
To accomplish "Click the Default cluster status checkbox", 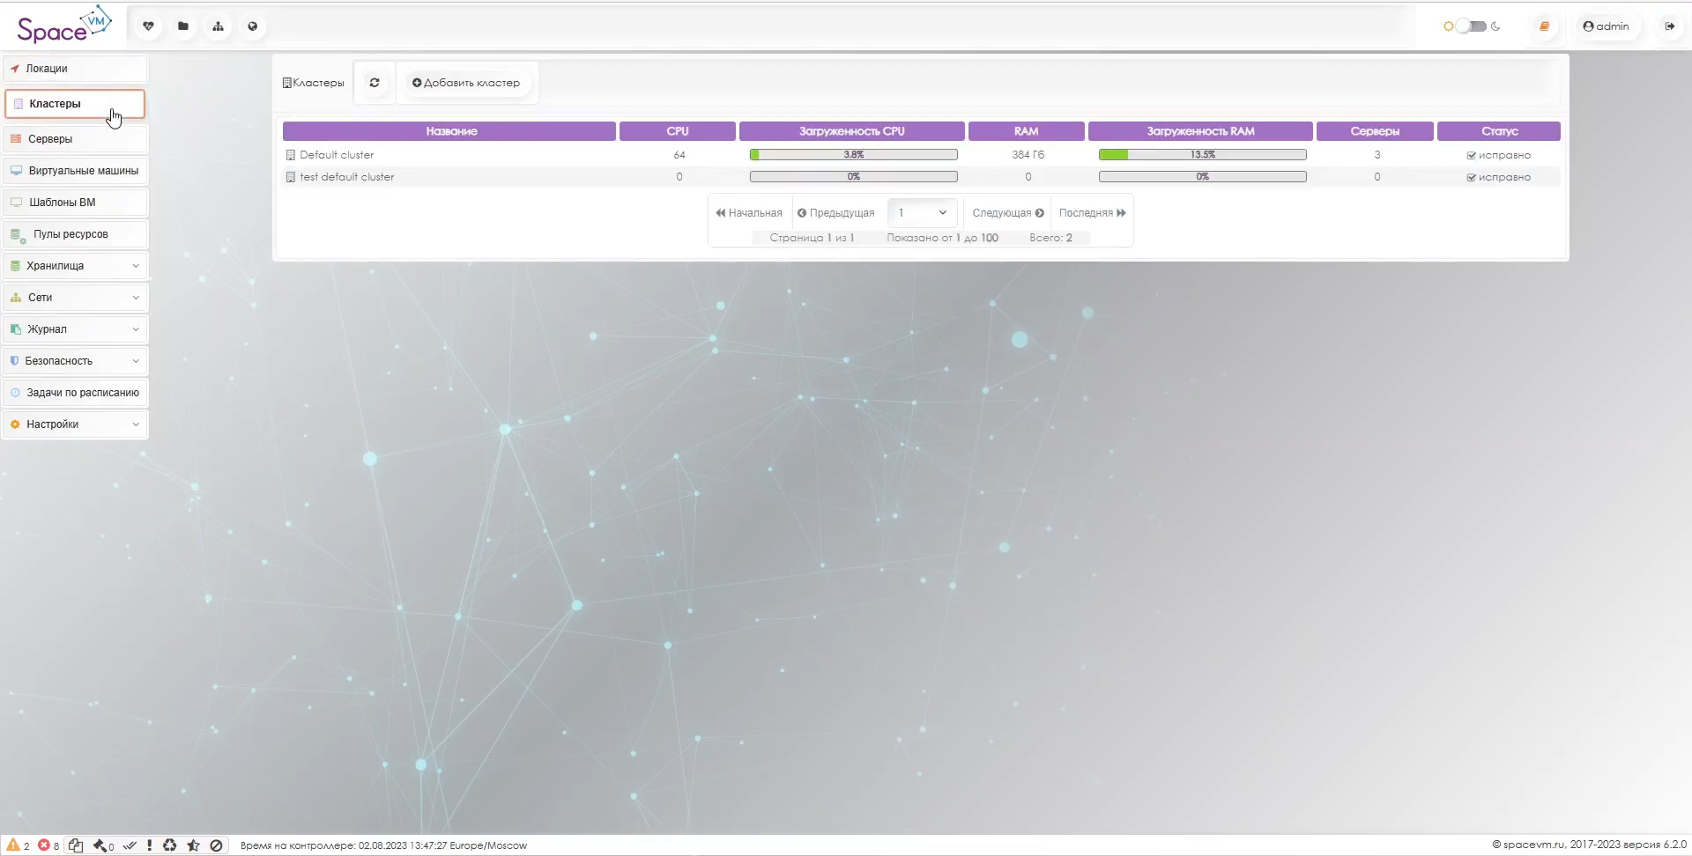I will (1471, 155).
